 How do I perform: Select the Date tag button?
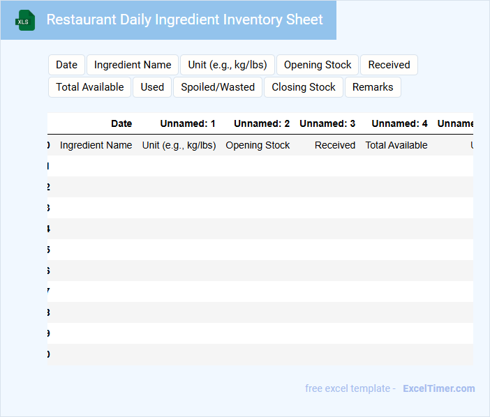pos(66,65)
